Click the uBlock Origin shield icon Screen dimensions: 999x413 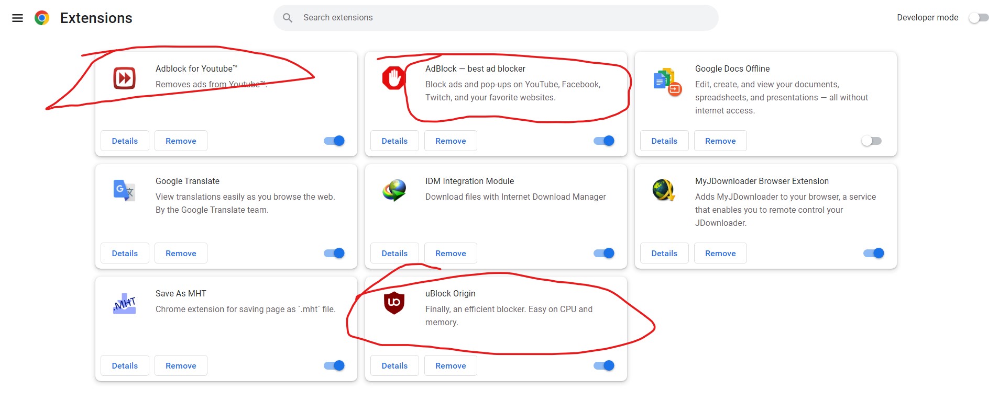(x=394, y=303)
